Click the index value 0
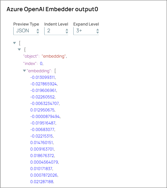This screenshot has width=167, height=188. [x=41, y=64]
